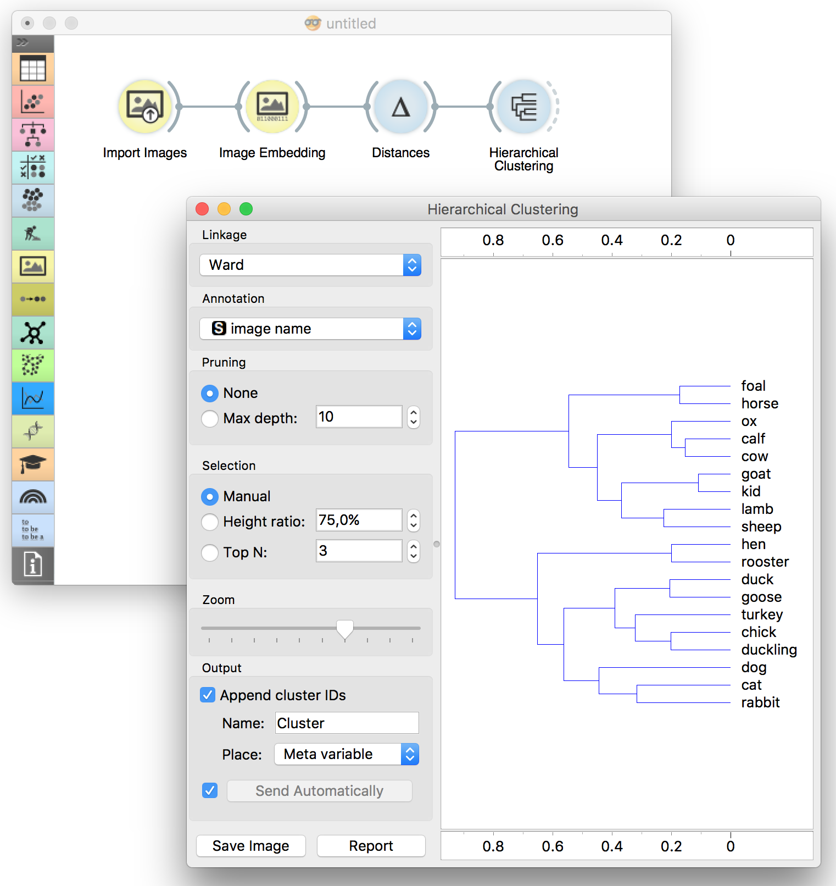Click the Save Image button
This screenshot has width=836, height=886.
(x=251, y=846)
